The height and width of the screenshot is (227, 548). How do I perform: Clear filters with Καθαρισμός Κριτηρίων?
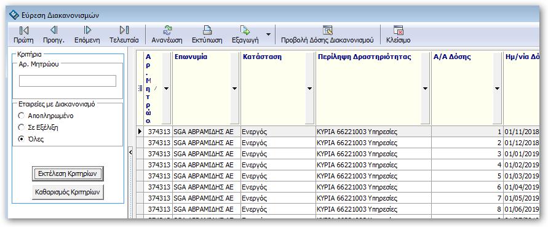coord(68,192)
